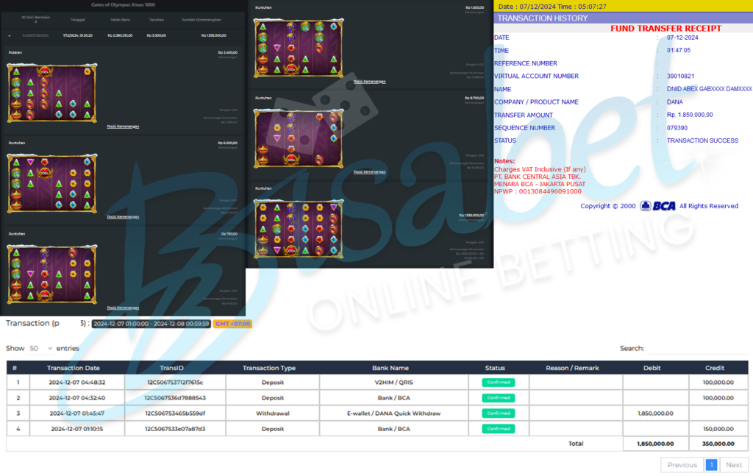
Task: Open the Putaran Rp 2.400,00 slot thumbnail
Action: (52, 93)
